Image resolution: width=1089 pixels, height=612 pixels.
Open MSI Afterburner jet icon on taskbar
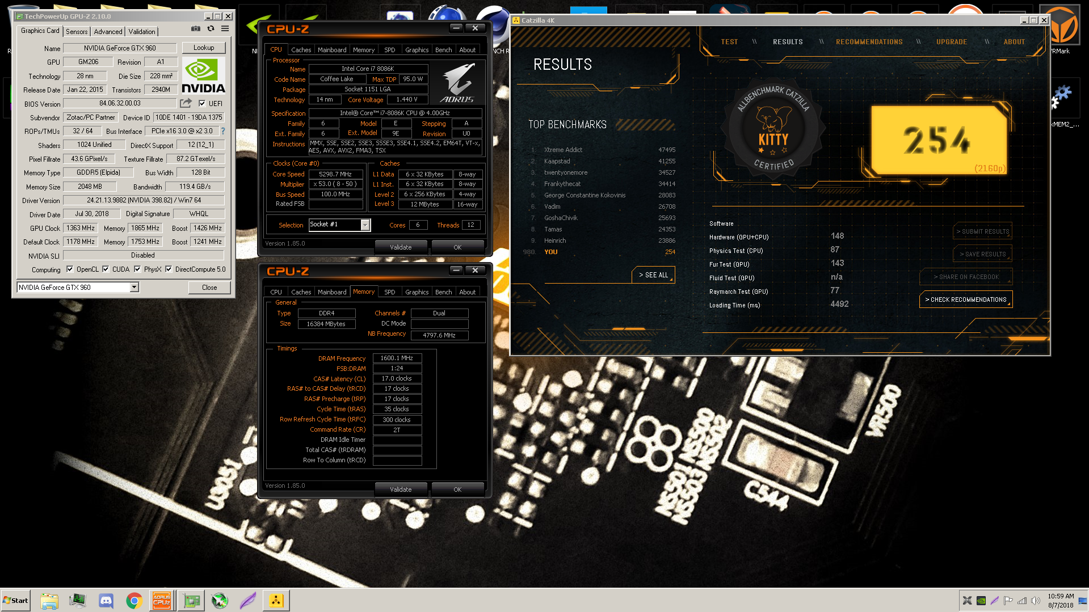tap(220, 601)
